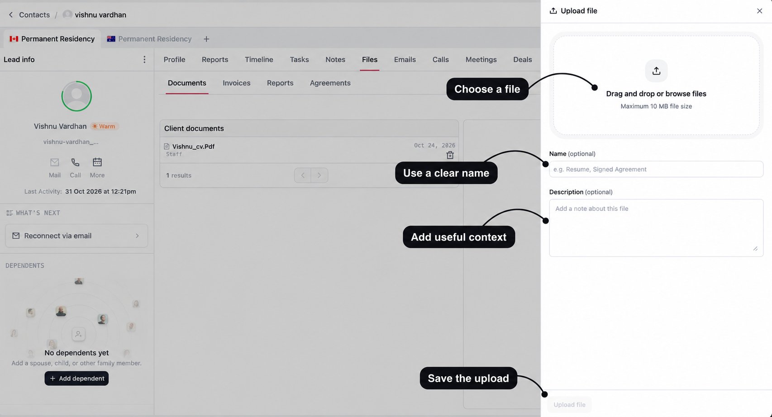Open the Profile tab
This screenshot has height=417, width=772.
174,60
